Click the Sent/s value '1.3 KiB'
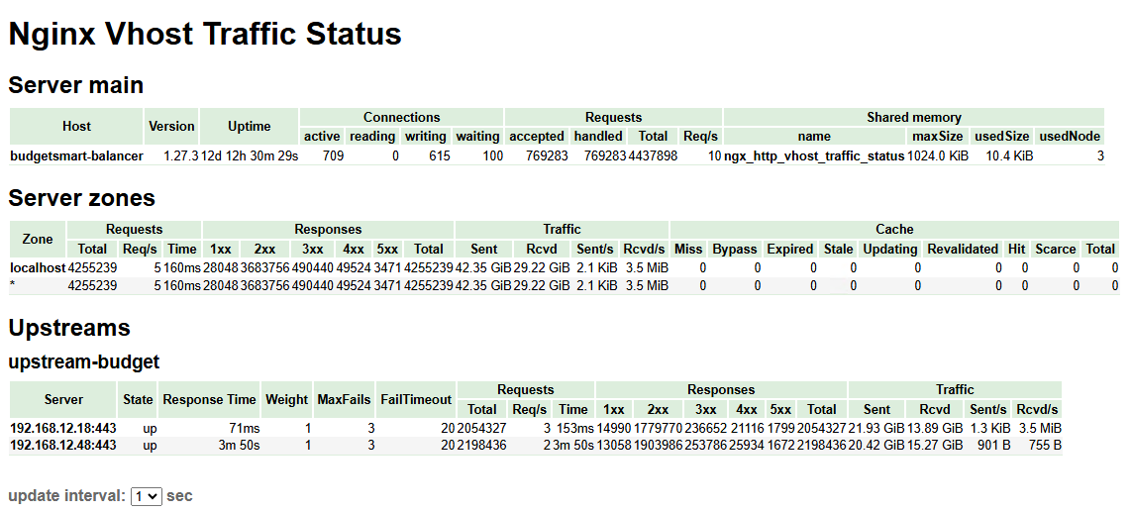Screen dimensions: 1132x513 (x=989, y=428)
